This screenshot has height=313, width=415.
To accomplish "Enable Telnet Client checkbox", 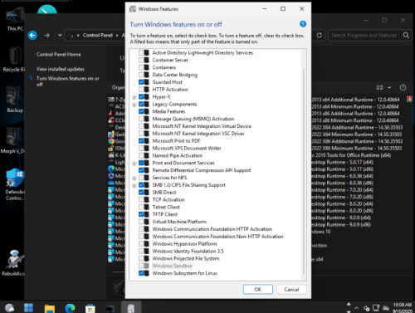I will pyautogui.click(x=141, y=207).
